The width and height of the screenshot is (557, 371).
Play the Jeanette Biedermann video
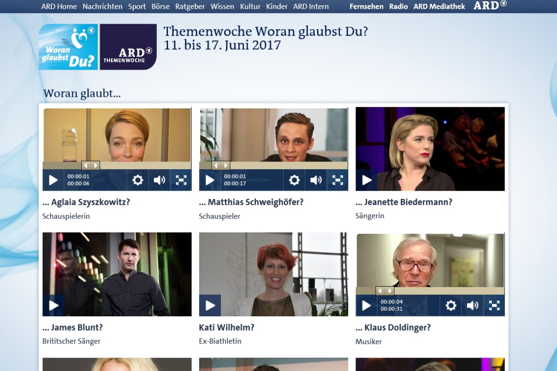click(367, 180)
